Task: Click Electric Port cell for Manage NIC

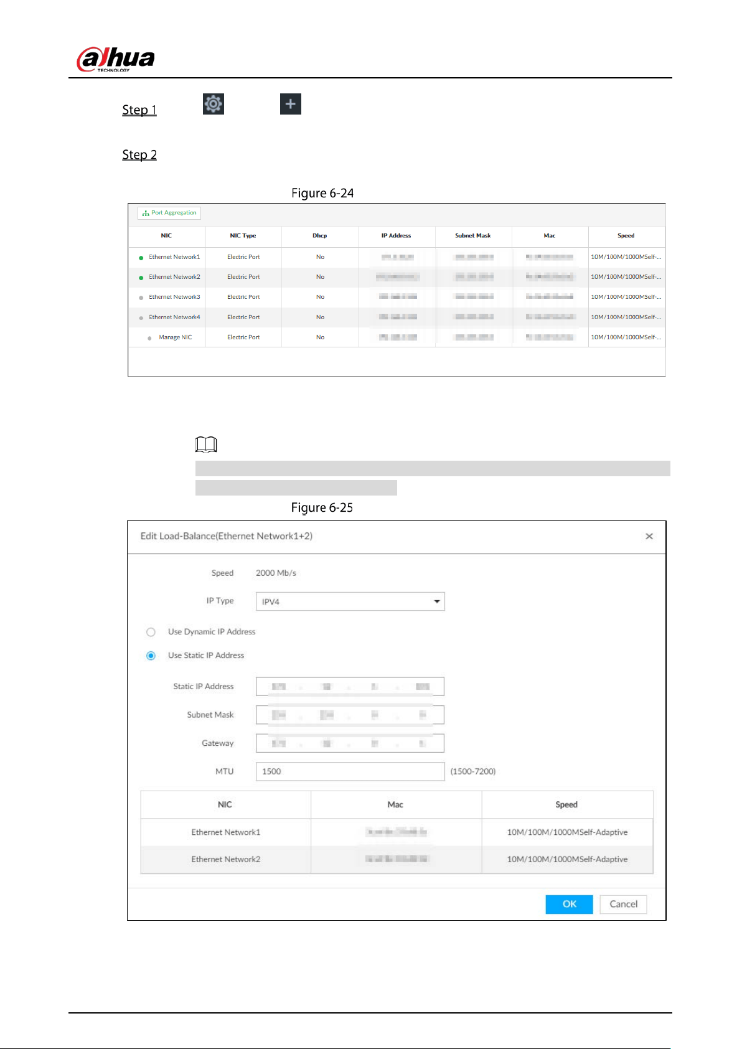Action: [x=243, y=337]
